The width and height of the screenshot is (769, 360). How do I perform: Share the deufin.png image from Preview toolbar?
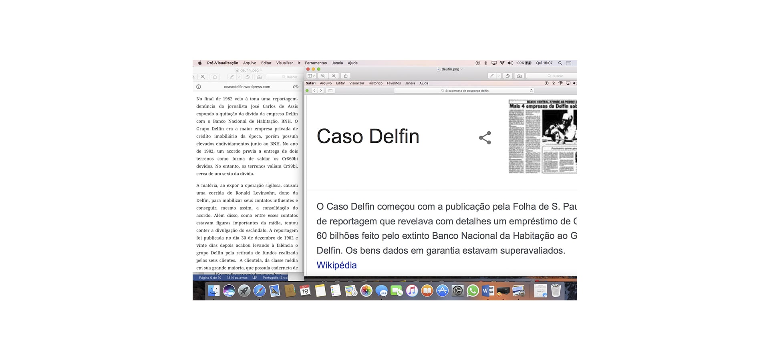346,76
